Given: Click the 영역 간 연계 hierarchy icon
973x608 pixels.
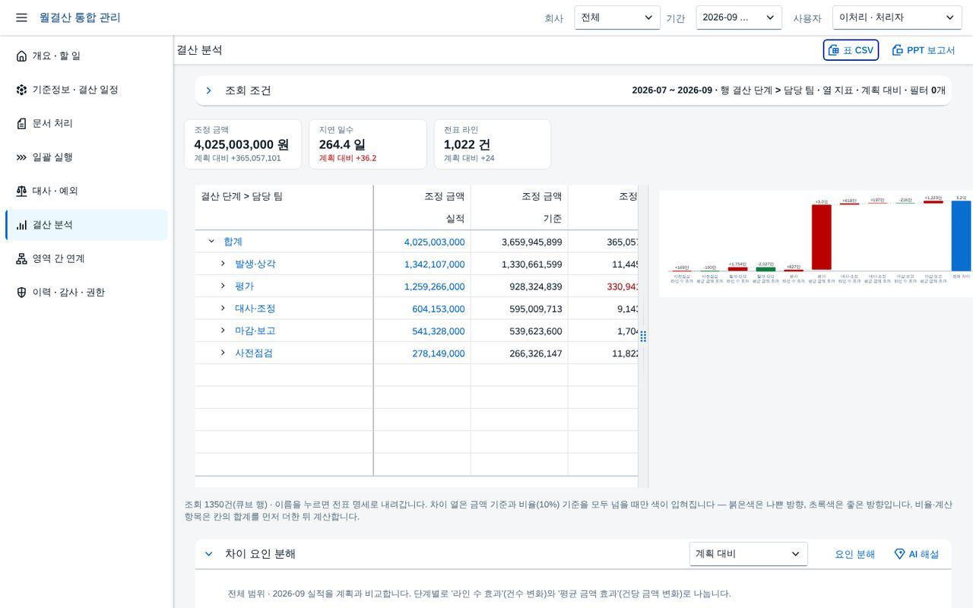Looking at the screenshot, I should [21, 258].
